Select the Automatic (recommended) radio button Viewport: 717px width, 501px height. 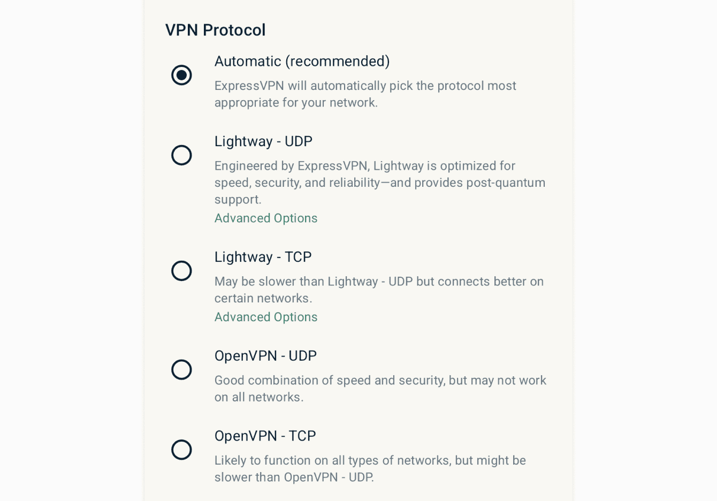pyautogui.click(x=181, y=75)
